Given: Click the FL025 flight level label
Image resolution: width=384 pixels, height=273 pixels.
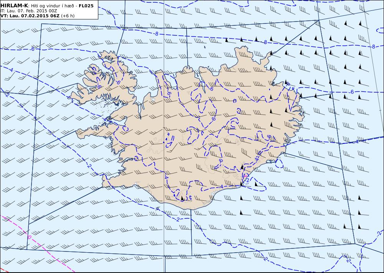Looking at the screenshot, I should pos(86,6).
